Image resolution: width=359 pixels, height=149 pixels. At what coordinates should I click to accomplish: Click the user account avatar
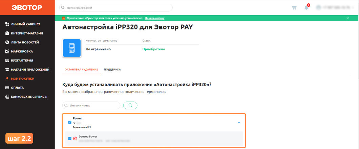click(x=318, y=7)
